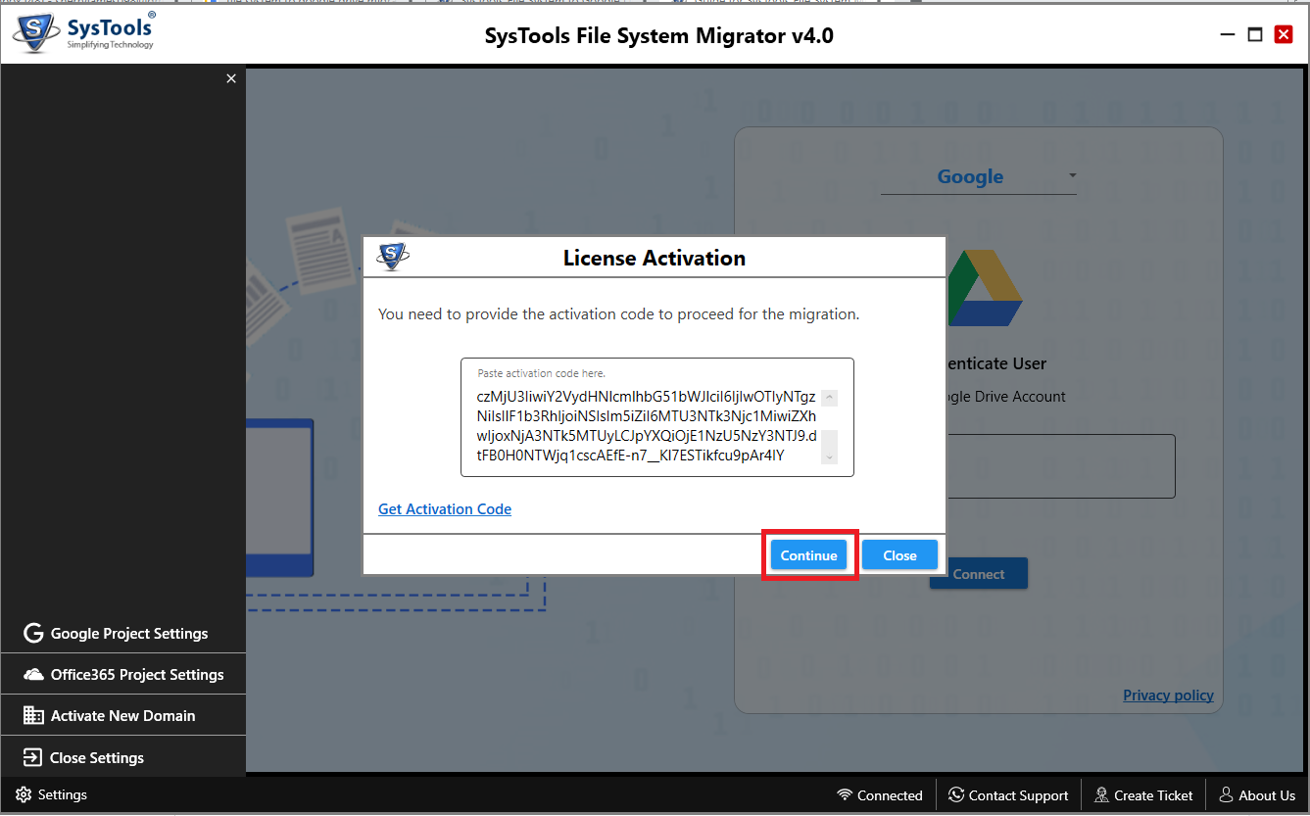The image size is (1310, 816).
Task: Click Close button in License Activation dialog
Action: point(899,555)
